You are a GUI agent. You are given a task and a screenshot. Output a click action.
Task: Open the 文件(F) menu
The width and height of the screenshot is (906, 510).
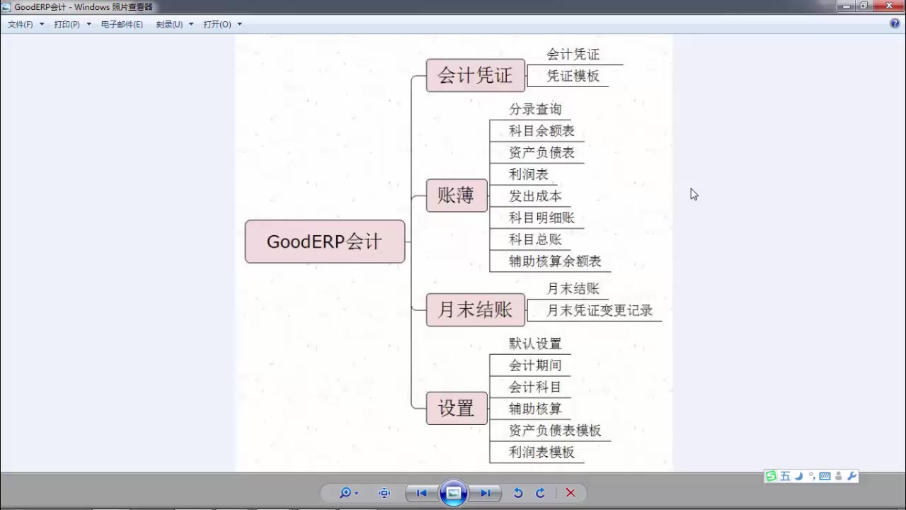pyautogui.click(x=26, y=24)
